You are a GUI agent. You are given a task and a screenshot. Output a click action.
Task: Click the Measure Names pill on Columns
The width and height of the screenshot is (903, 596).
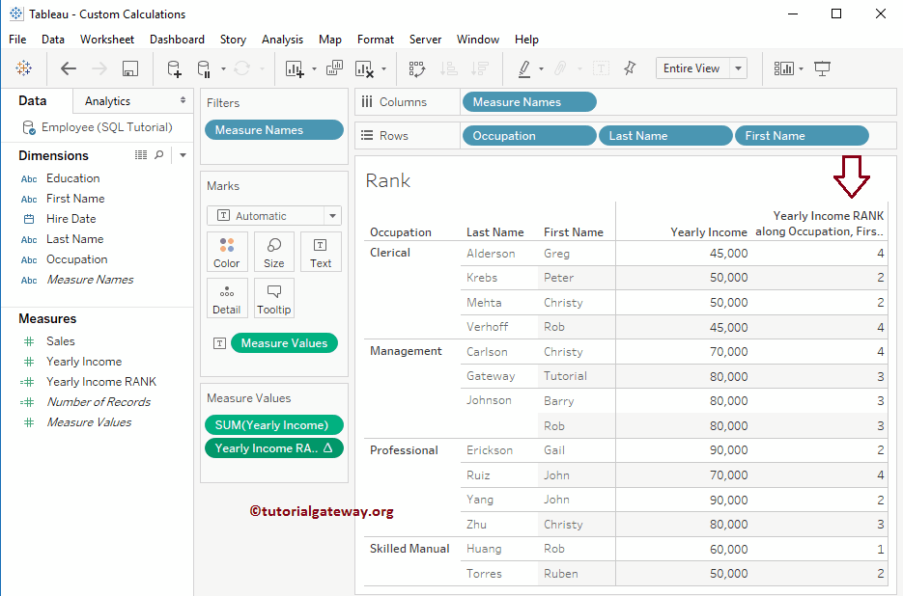529,101
